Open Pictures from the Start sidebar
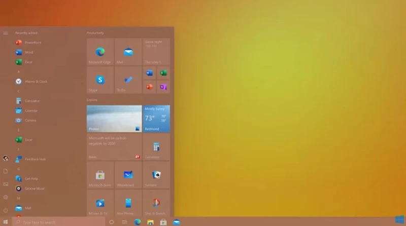Screen dimensions: 406x226 coord(6,184)
